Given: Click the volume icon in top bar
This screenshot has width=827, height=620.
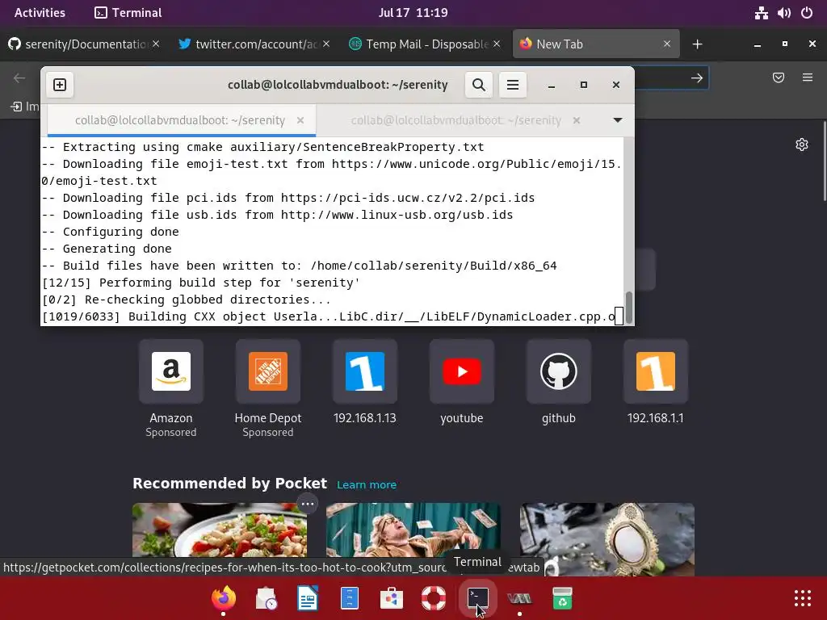Looking at the screenshot, I should [x=783, y=13].
